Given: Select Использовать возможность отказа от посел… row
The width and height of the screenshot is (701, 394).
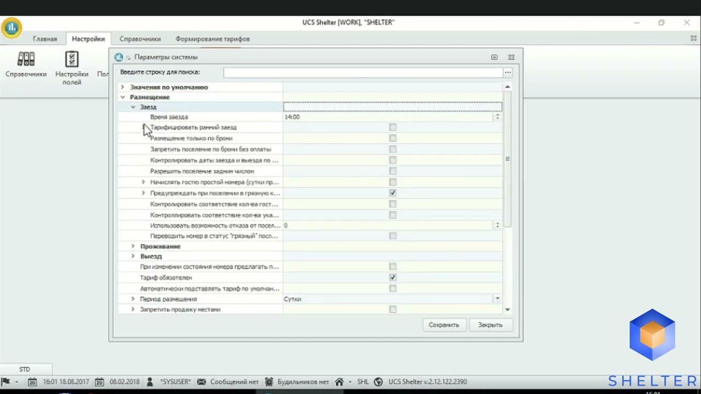Looking at the screenshot, I should point(310,225).
